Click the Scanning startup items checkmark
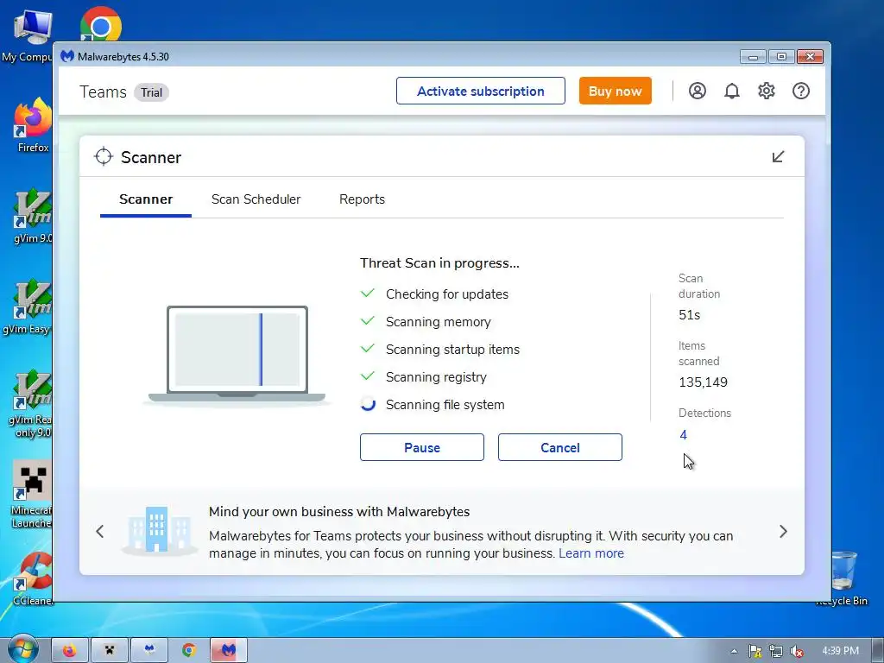 368,349
